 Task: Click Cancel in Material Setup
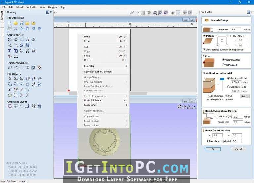(x=238, y=149)
